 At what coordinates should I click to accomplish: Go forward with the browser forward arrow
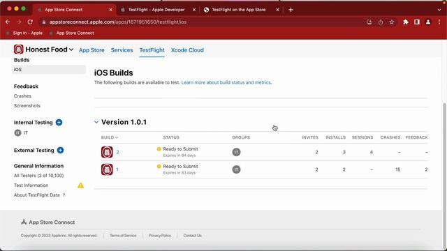tap(19, 22)
